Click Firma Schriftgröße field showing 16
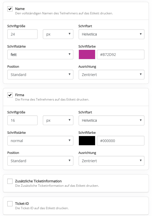This screenshot has width=152, height=216. pos(22,120)
